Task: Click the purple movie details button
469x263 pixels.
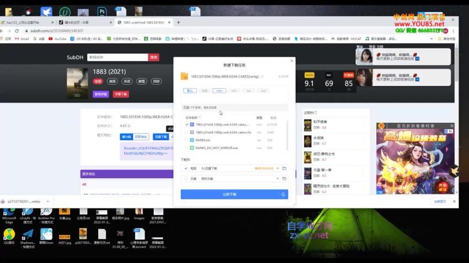Action: [x=101, y=94]
